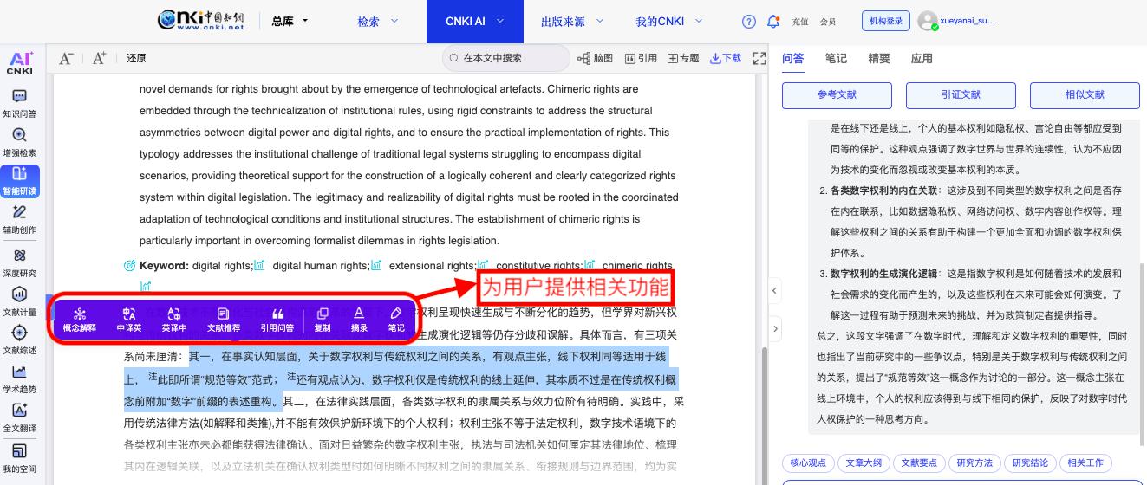Click the 参考文献 button

click(x=837, y=95)
